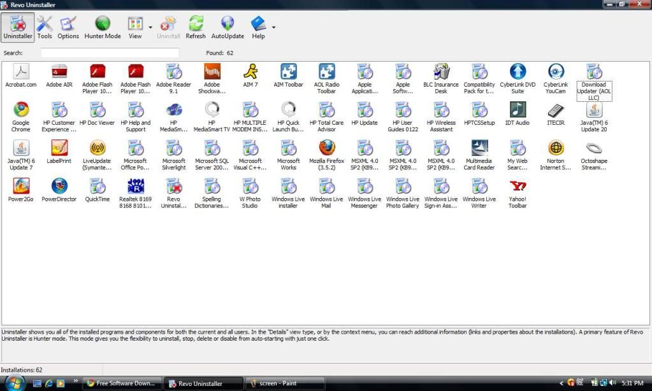Select the Windows Live Messenger entry
The height and width of the screenshot is (391, 652).
pos(365,193)
